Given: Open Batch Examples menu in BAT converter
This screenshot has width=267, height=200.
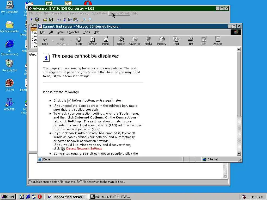Looking at the screenshot, I should coord(54,13).
